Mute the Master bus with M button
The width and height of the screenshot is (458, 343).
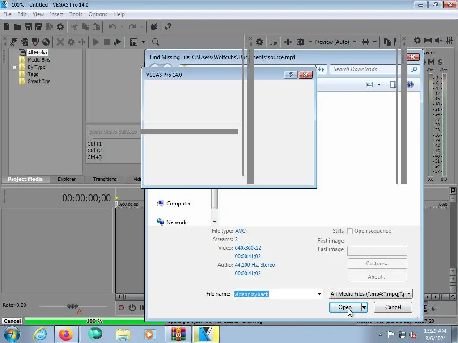pos(431,62)
